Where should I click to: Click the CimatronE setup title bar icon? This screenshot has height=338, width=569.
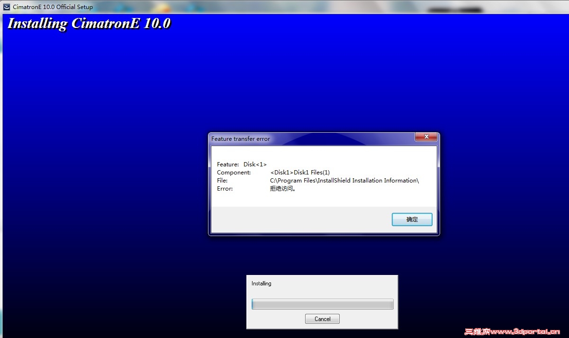pyautogui.click(x=7, y=7)
